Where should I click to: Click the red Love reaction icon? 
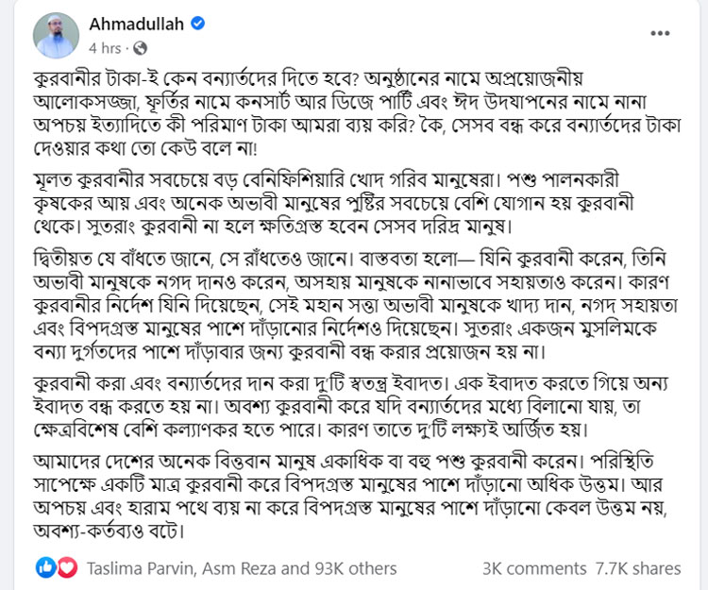click(x=66, y=567)
